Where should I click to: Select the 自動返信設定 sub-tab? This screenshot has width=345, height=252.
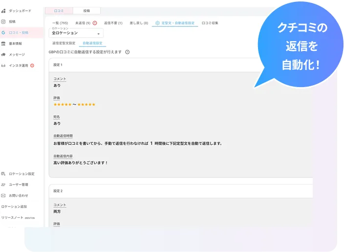click(x=92, y=43)
